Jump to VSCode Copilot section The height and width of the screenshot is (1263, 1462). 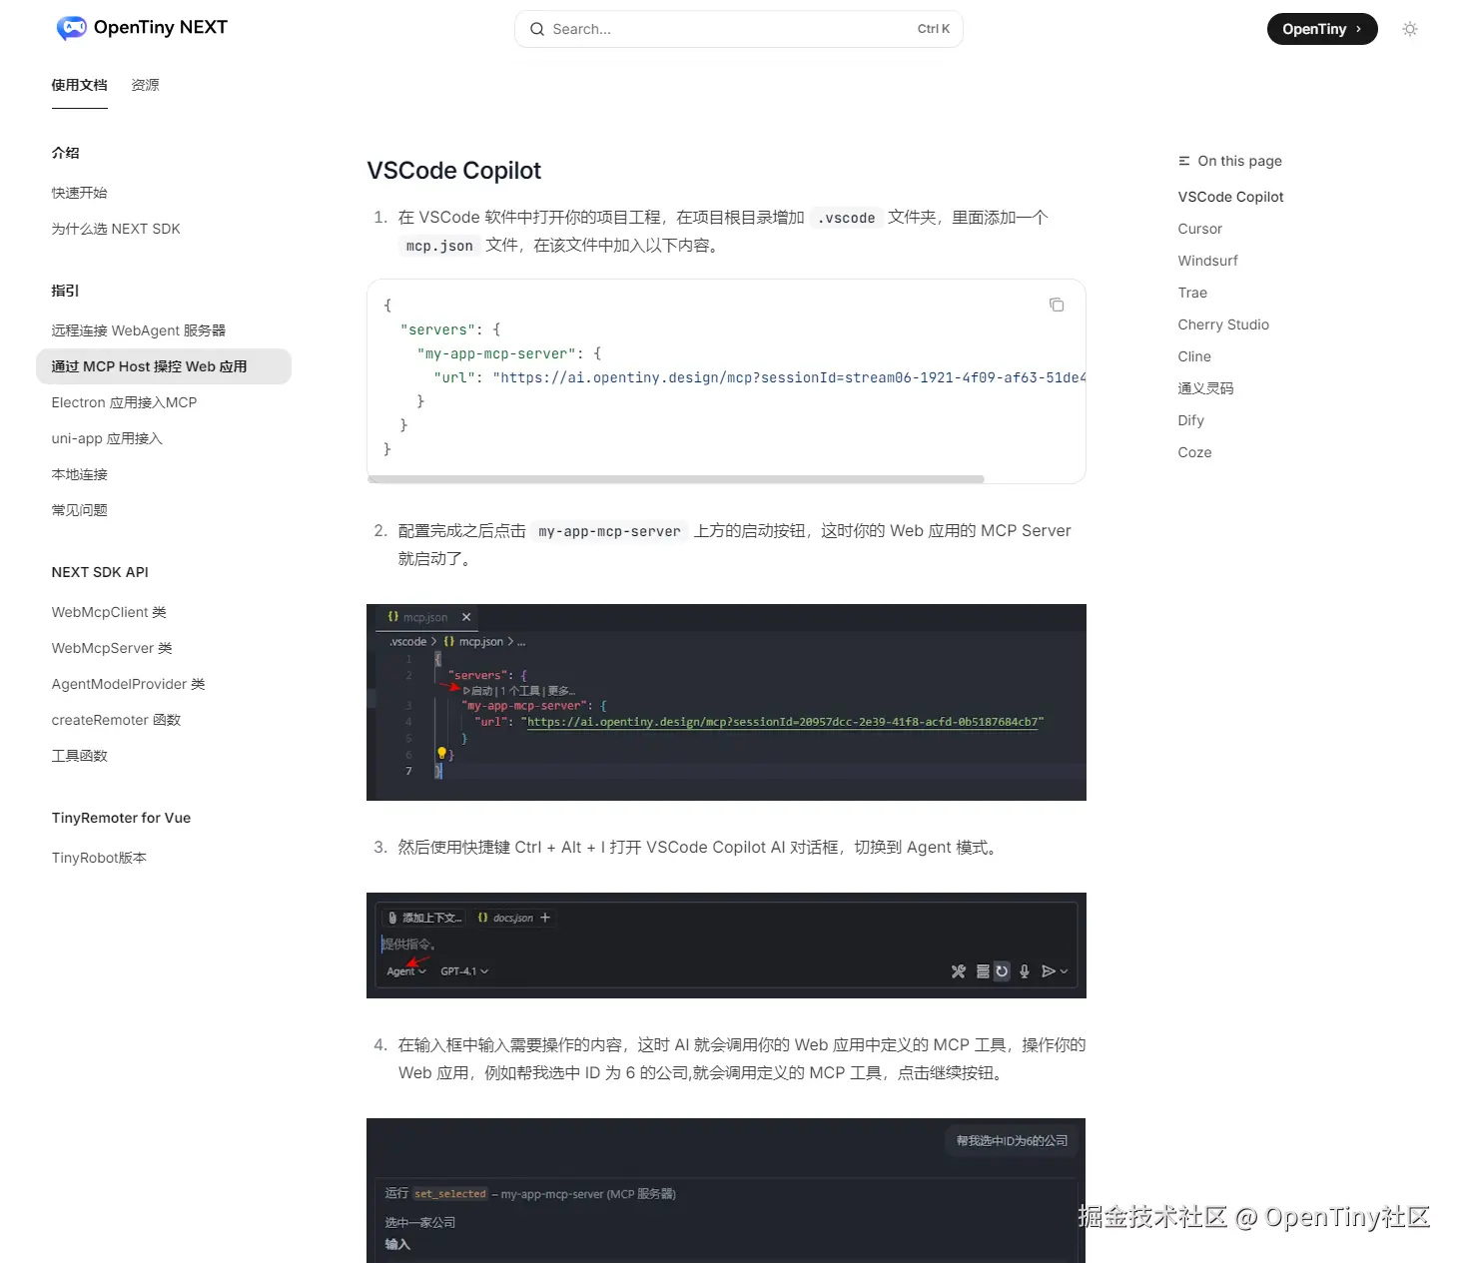(x=1230, y=197)
